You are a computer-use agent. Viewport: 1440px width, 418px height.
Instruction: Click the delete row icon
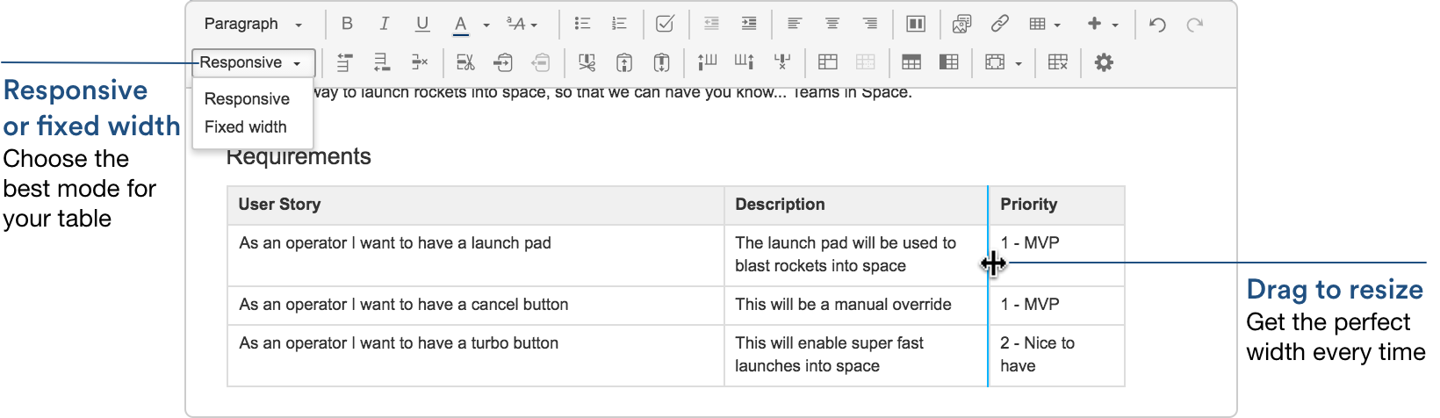point(419,62)
